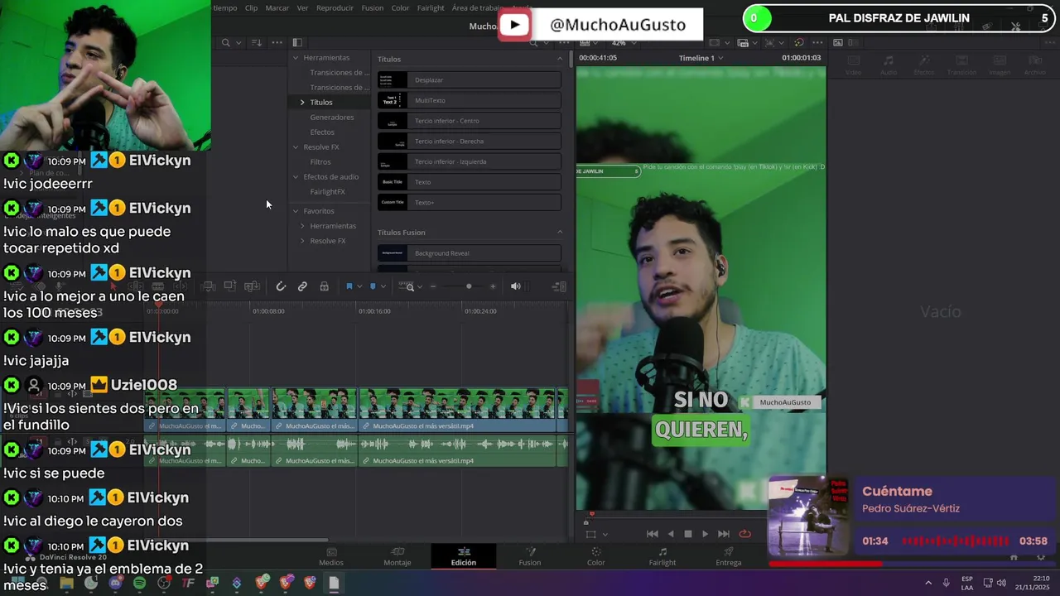Show hidden tray icons chevron

[927, 583]
